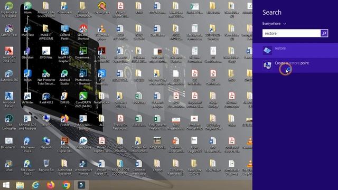Open the Obsidian shortcut
Screen dimensions: 338x190
pyautogui.click(x=27, y=53)
